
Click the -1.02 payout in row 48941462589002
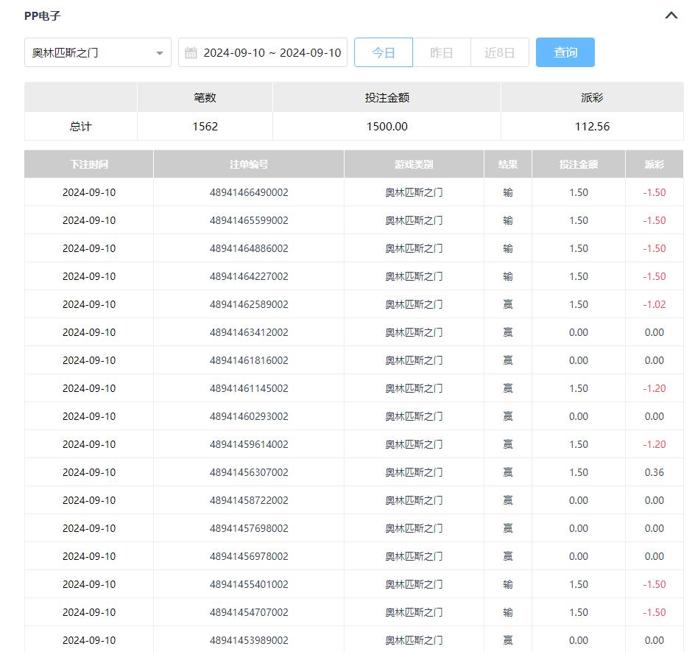coord(654,304)
